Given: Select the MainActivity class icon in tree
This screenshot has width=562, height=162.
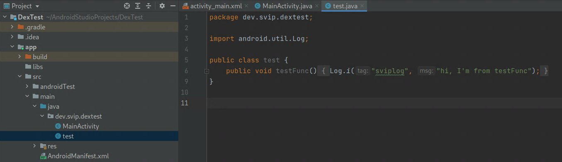Looking at the screenshot, I should (58, 126).
